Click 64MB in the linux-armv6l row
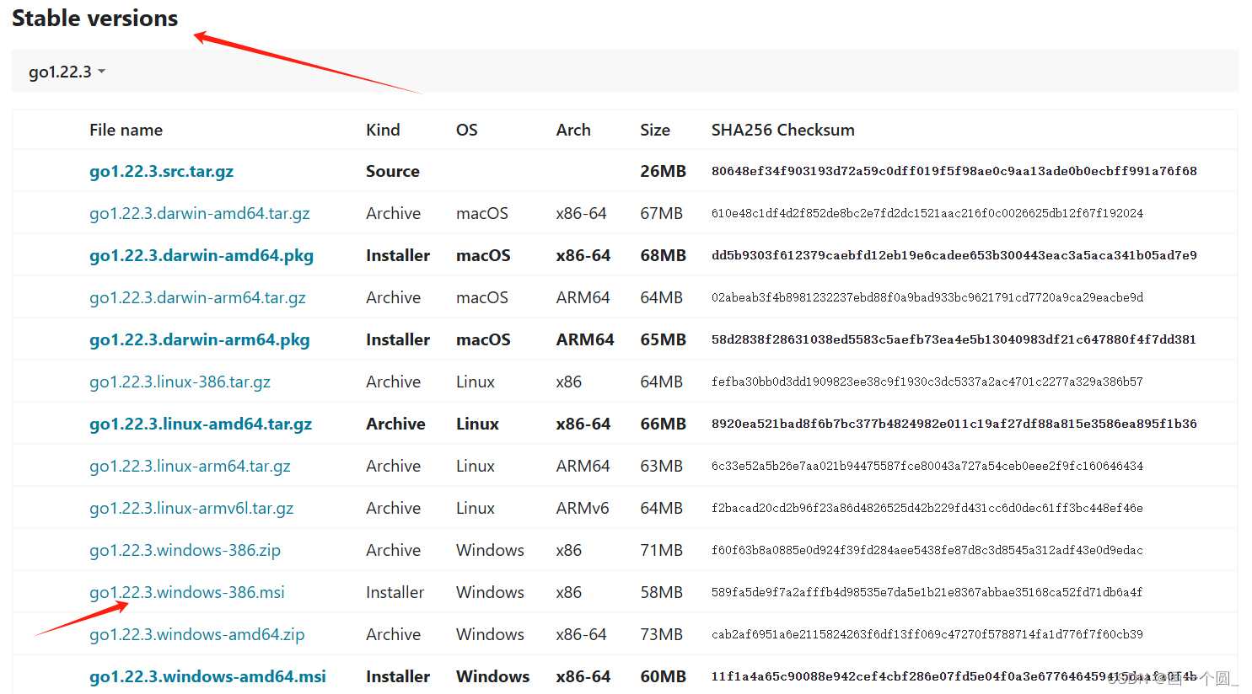This screenshot has width=1252, height=694. 661,508
